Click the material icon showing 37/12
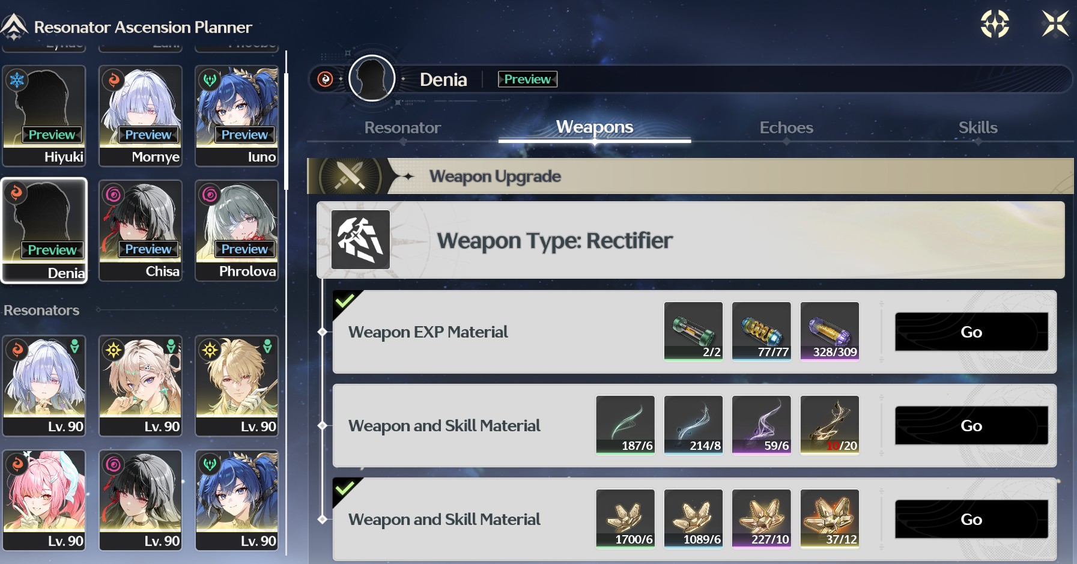 830,518
